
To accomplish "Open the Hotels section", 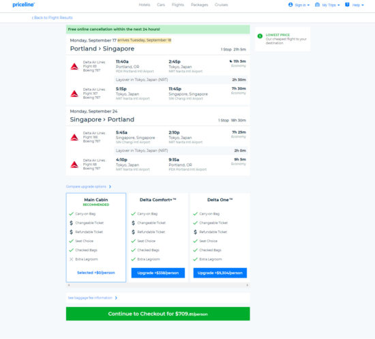I will pos(145,5).
